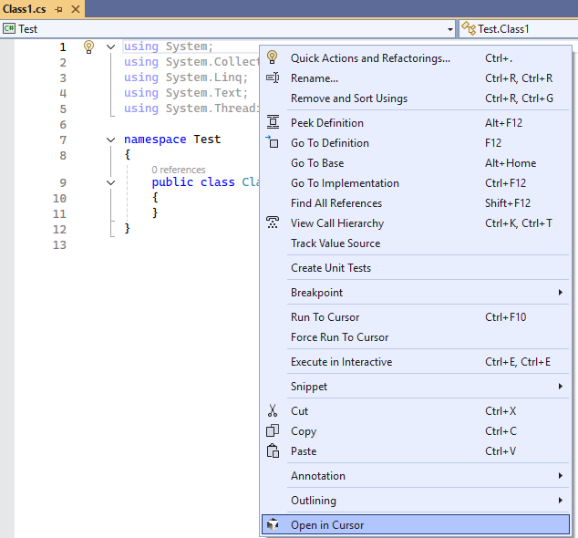Click the Copy icon in the menu
The image size is (578, 538).
[x=273, y=431]
